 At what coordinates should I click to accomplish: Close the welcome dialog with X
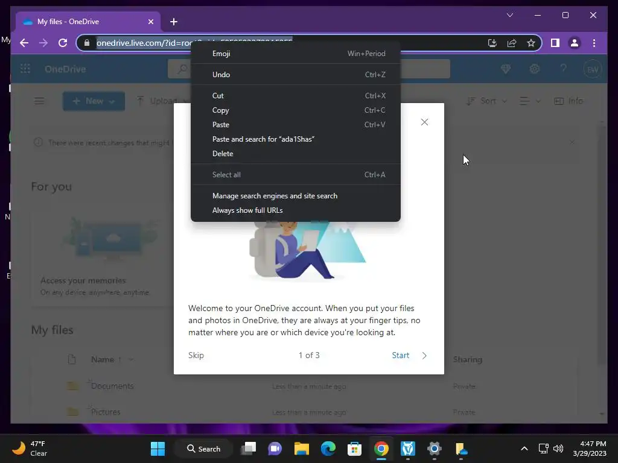tap(424, 122)
